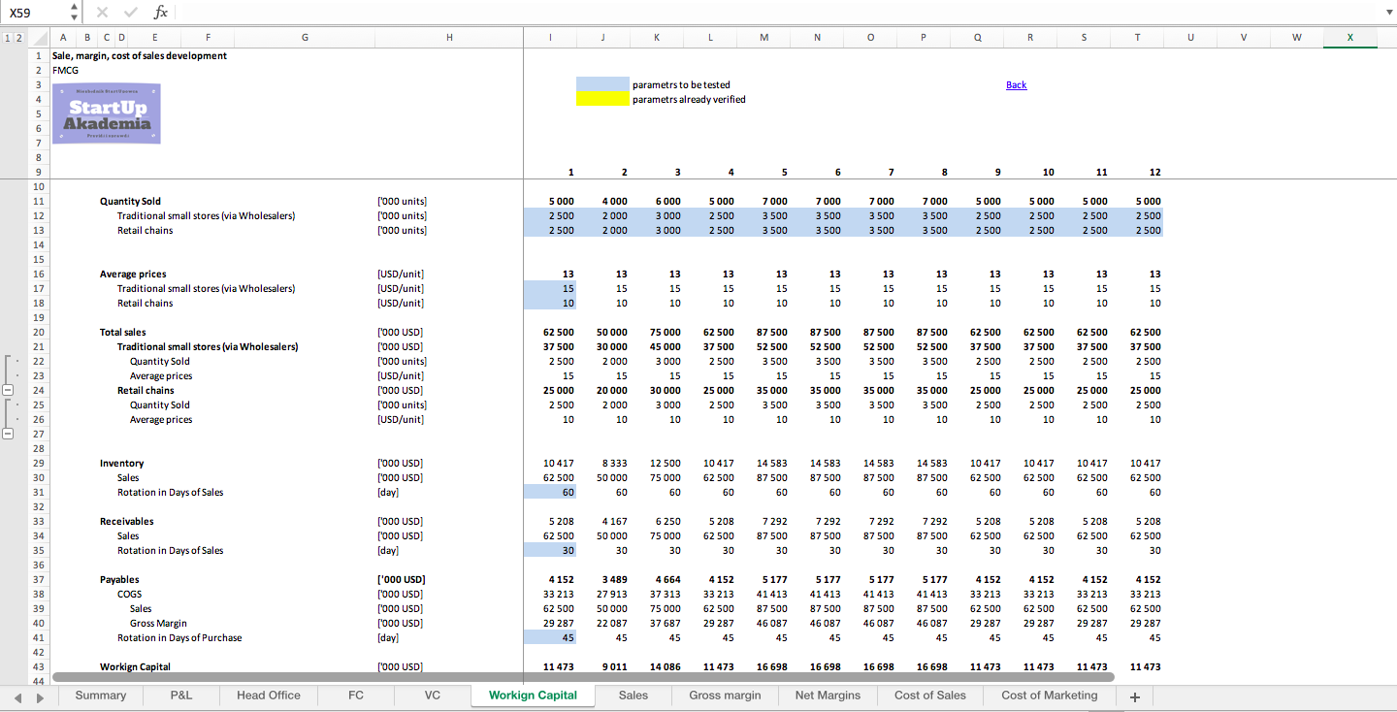Image resolution: width=1397 pixels, height=712 pixels.
Task: Click inside the formula bar input area
Action: [x=776, y=12]
